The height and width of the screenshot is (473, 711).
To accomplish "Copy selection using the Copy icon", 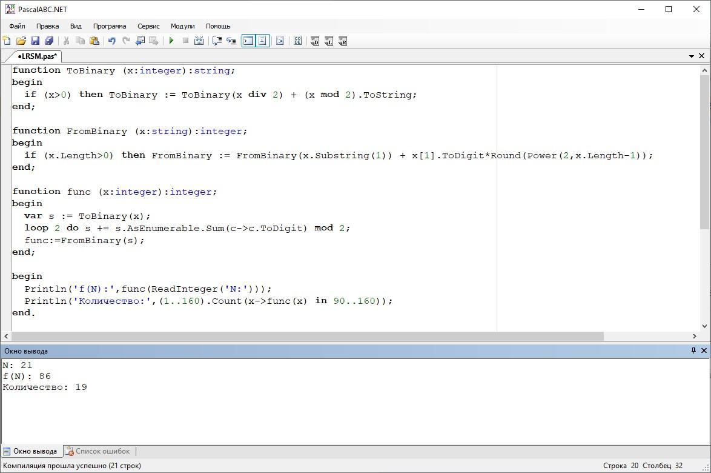I will tap(81, 41).
